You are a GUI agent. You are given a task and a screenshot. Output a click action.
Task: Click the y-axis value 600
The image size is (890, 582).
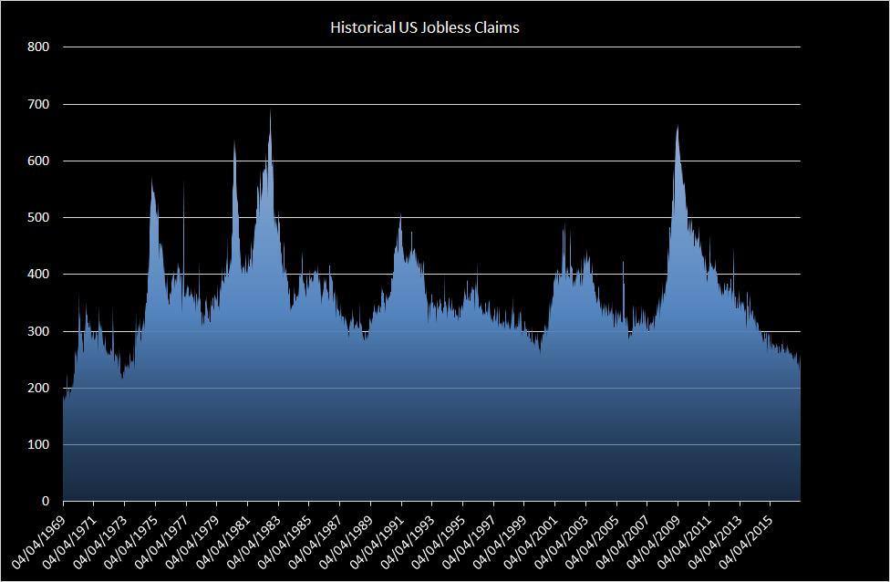tap(38, 161)
